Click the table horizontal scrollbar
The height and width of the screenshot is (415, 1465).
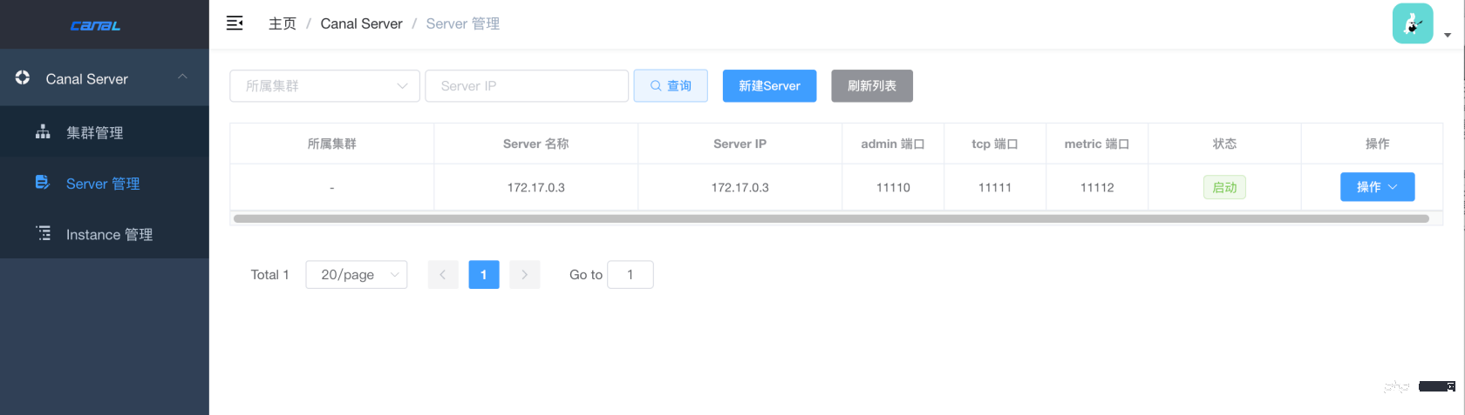pyautogui.click(x=831, y=218)
